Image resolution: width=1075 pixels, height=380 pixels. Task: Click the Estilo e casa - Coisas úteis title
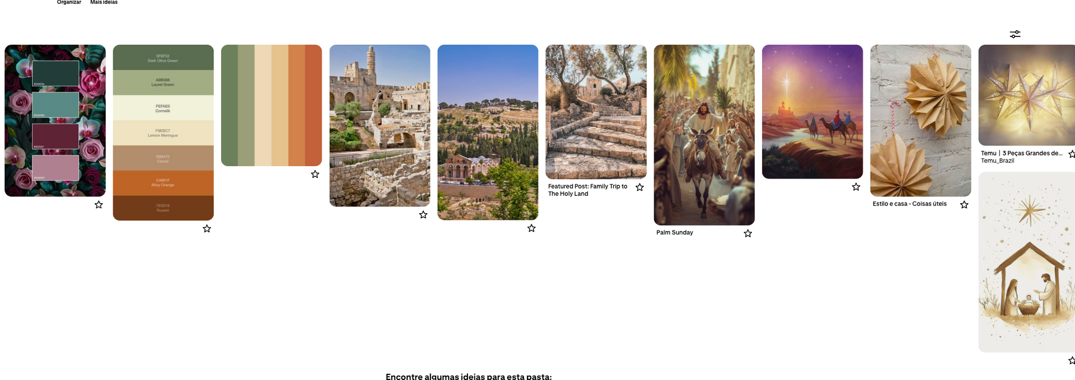pyautogui.click(x=909, y=204)
